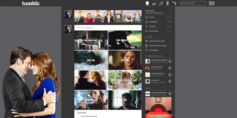Viewport: 237px width, 118px height.
Task: Open the 'BEAT ME' gif
Action: pyautogui.click(x=91, y=60)
